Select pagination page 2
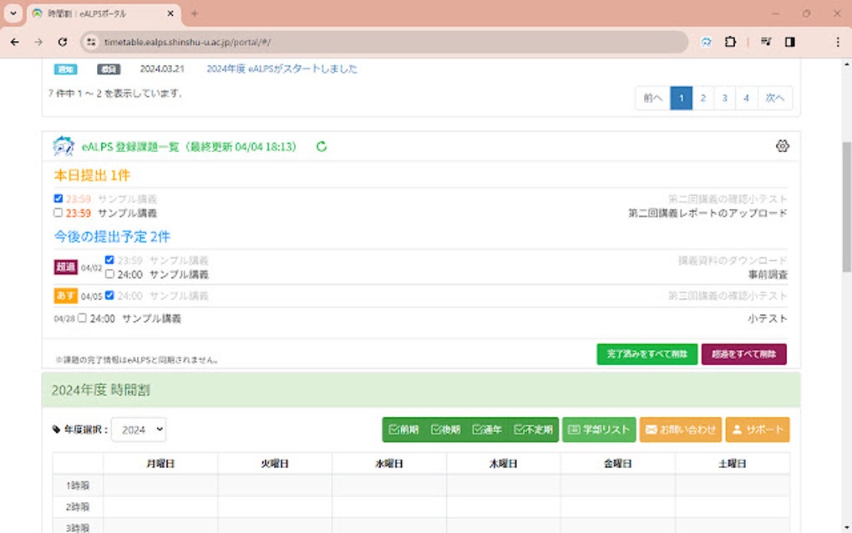852x533 pixels. click(702, 98)
